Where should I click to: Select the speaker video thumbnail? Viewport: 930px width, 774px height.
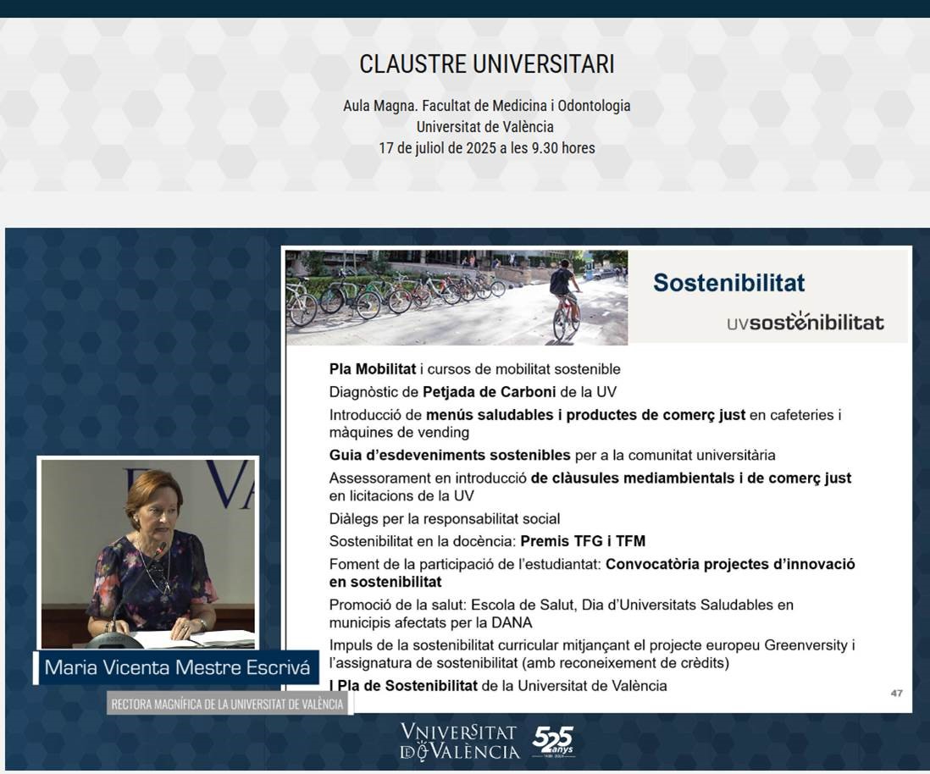[x=148, y=553]
